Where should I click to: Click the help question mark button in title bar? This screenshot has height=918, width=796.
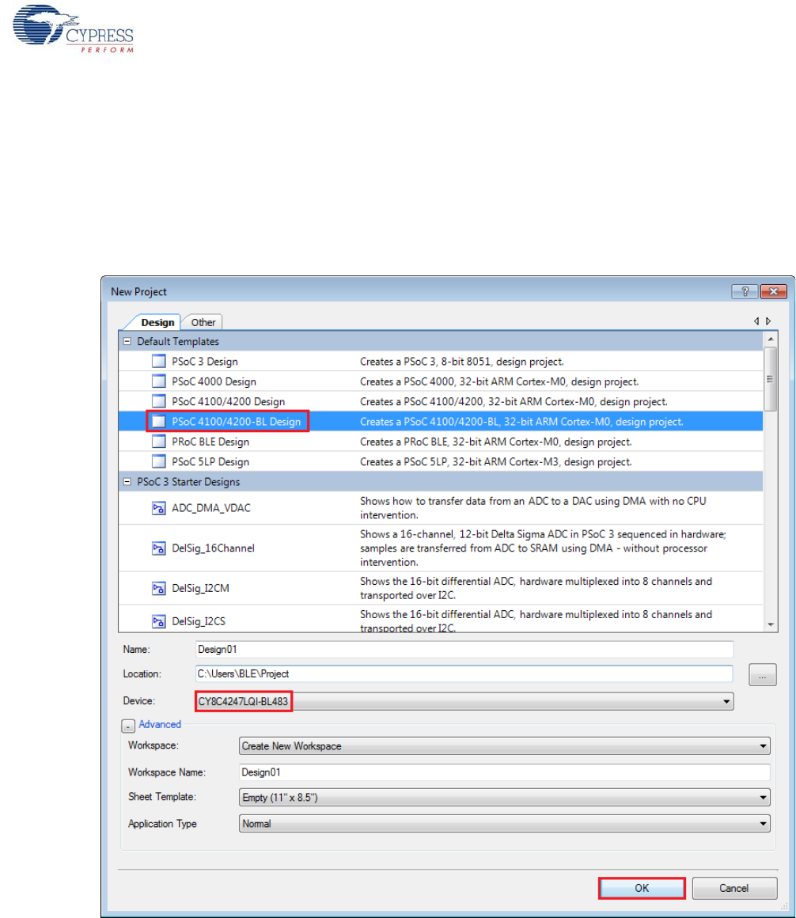tap(745, 291)
